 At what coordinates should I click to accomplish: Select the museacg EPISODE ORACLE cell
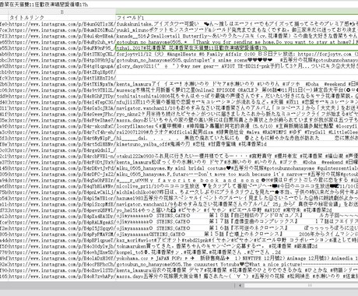[237, 90]
